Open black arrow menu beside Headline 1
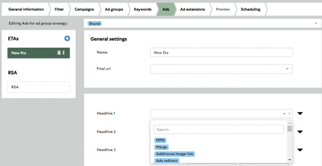Viewport: 322px width, 166px height. (x=300, y=114)
